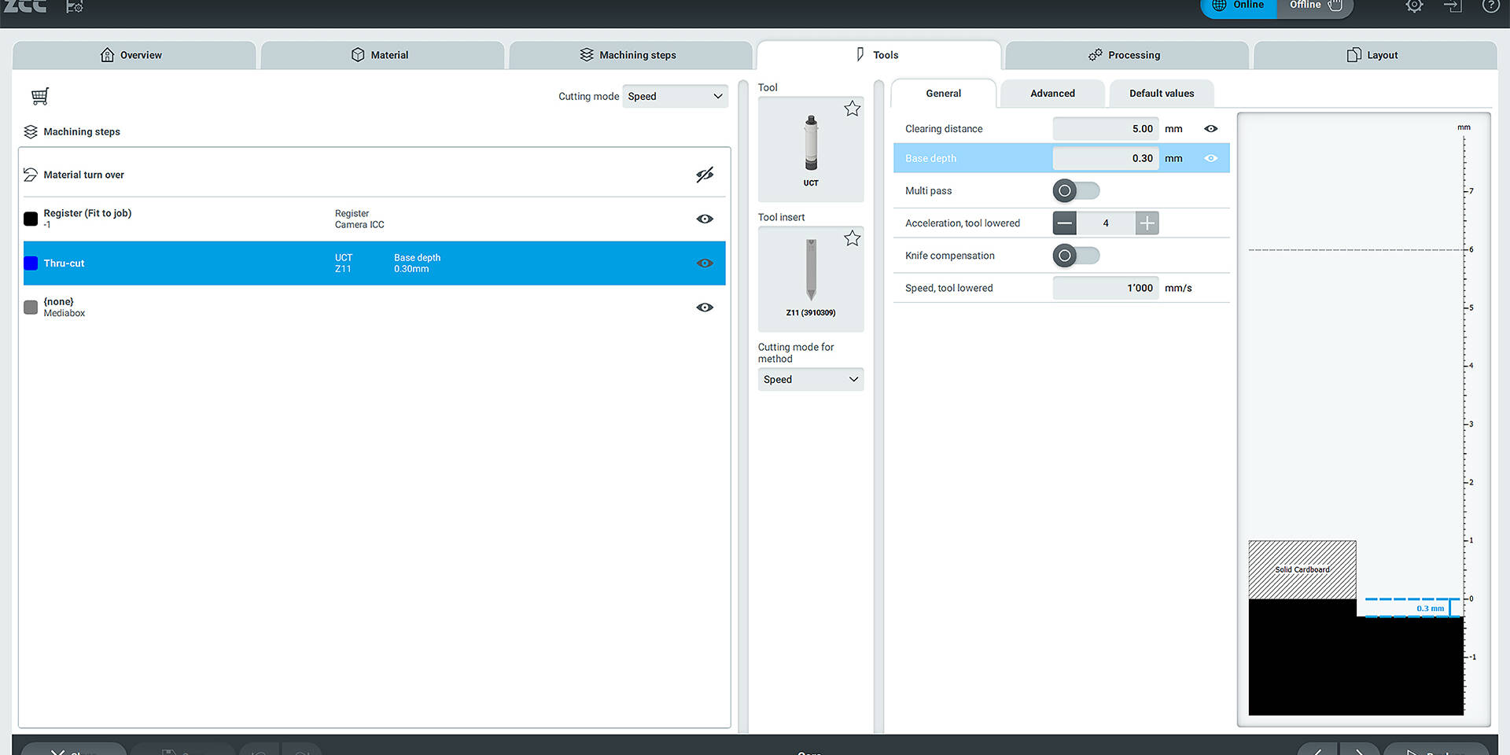Image resolution: width=1510 pixels, height=755 pixels.
Task: Open the Cutting mode dropdown
Action: click(675, 97)
